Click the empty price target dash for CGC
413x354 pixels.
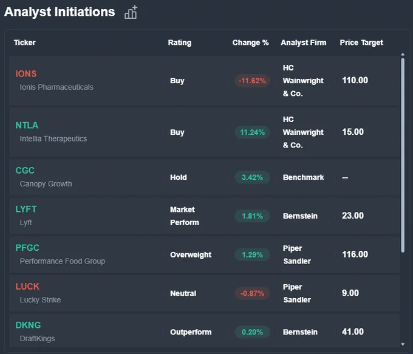pyautogui.click(x=345, y=177)
